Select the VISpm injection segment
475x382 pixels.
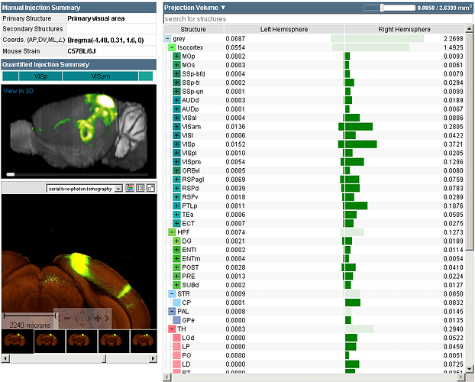tap(100, 76)
